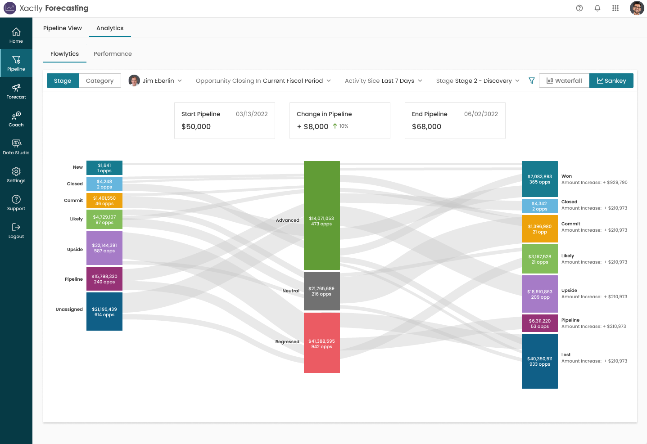Screen dimensions: 647x444
Task: Switch chart to Waterfall view
Action: (564, 81)
